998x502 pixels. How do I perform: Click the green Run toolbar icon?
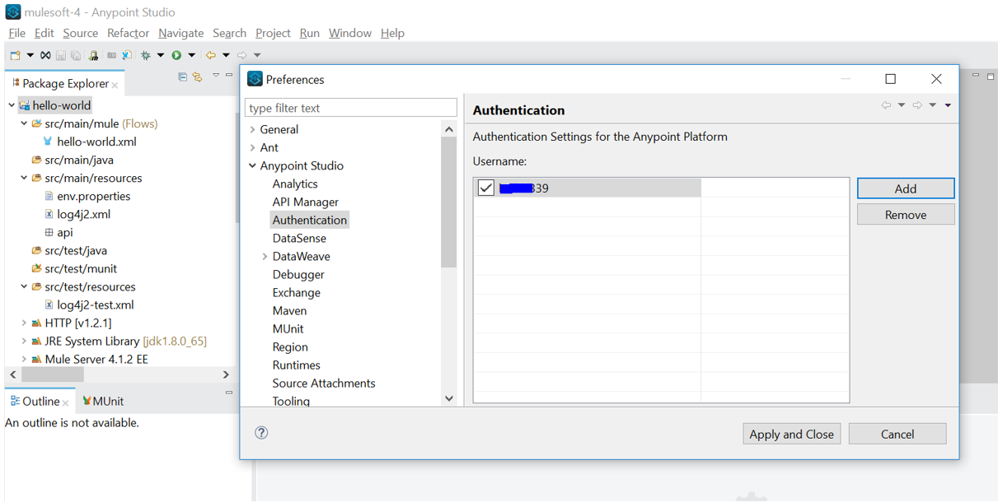(176, 55)
